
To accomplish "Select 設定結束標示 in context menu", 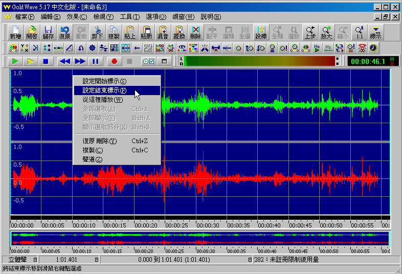I will point(104,90).
